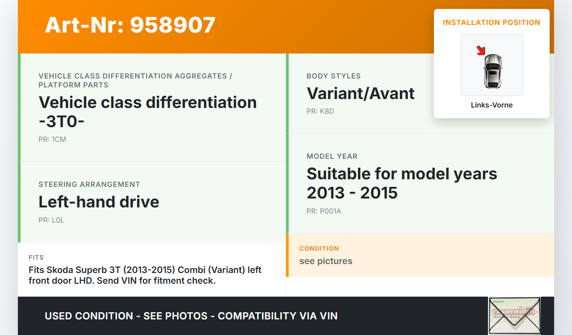Image resolution: width=572 pixels, height=335 pixels.
Task: Click the PR: P001A code
Action: coord(324,211)
